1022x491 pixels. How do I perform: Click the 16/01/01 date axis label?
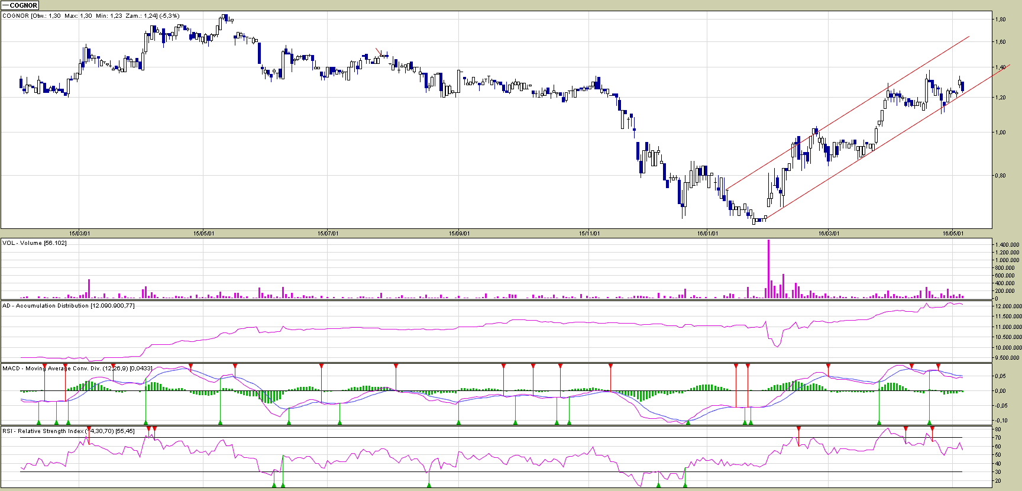coord(707,234)
